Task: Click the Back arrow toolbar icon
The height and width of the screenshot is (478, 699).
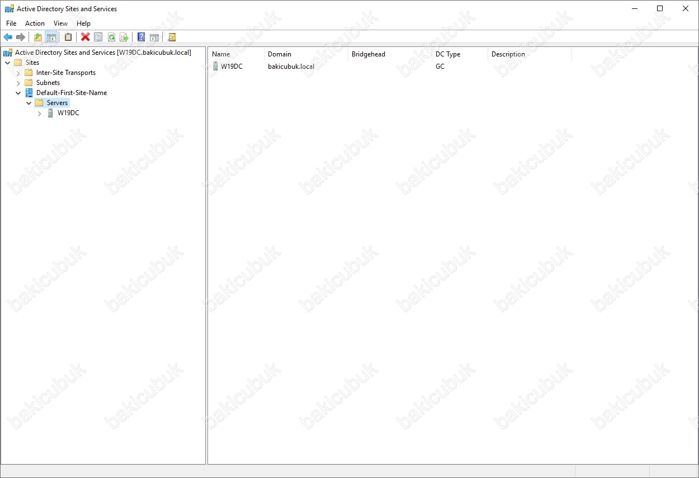Action: (x=8, y=37)
